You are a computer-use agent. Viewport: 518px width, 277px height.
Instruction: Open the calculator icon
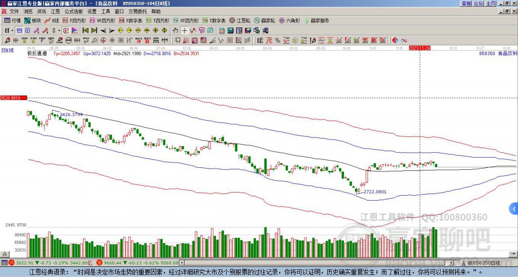click(x=230, y=31)
